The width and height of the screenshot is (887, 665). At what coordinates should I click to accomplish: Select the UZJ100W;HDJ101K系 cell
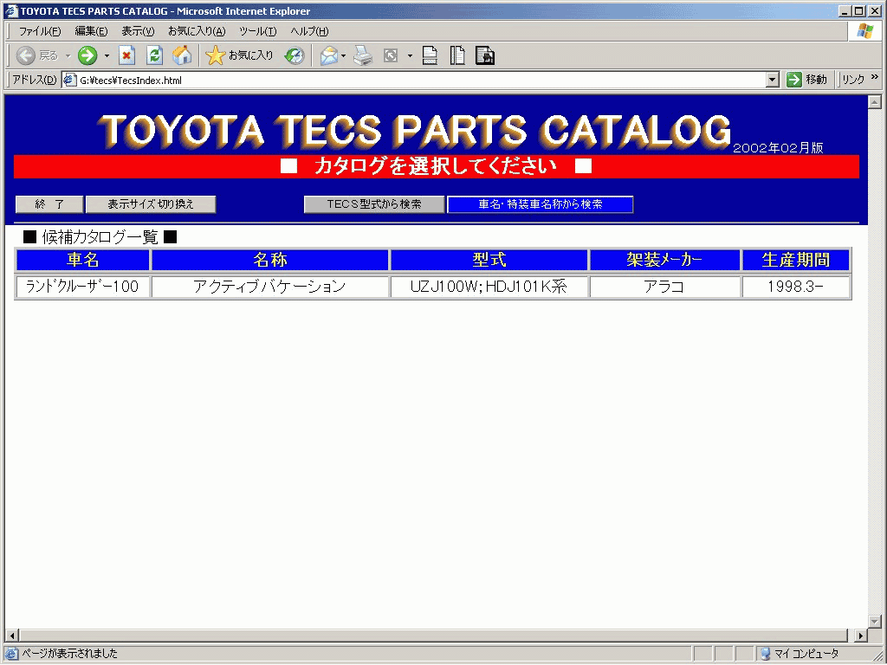(x=489, y=287)
